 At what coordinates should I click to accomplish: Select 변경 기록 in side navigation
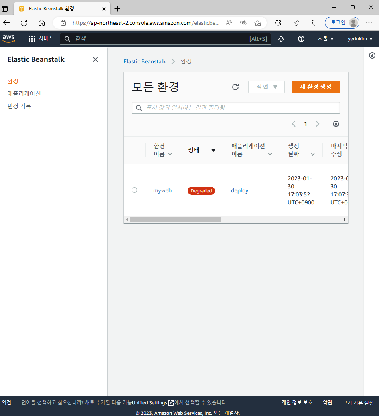tap(19, 106)
